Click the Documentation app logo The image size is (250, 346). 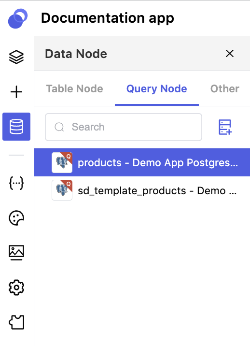(x=18, y=18)
